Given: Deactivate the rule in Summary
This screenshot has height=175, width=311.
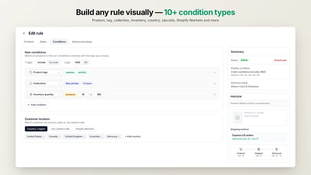Looking at the screenshot, I should 280,60.
